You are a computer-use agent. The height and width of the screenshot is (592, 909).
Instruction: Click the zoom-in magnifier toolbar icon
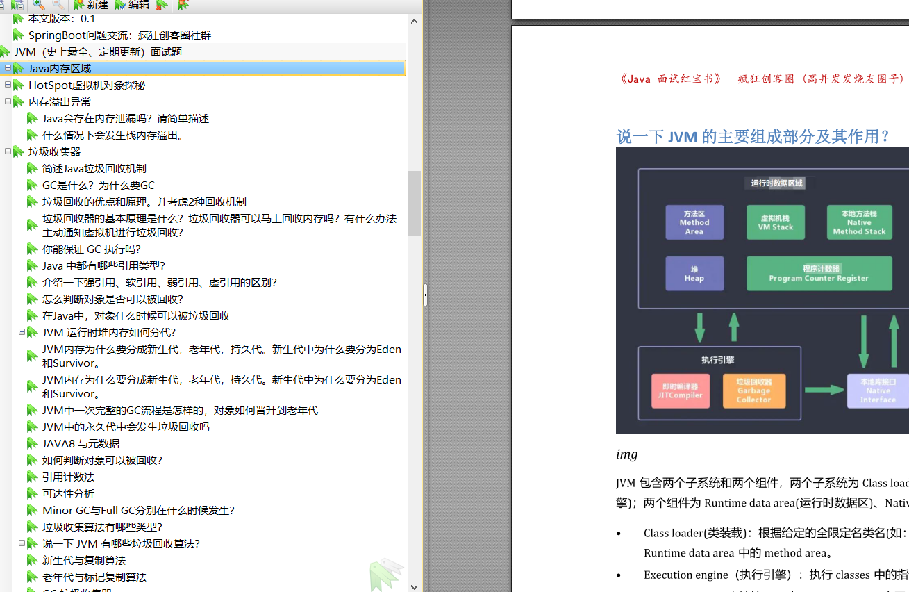pos(39,4)
